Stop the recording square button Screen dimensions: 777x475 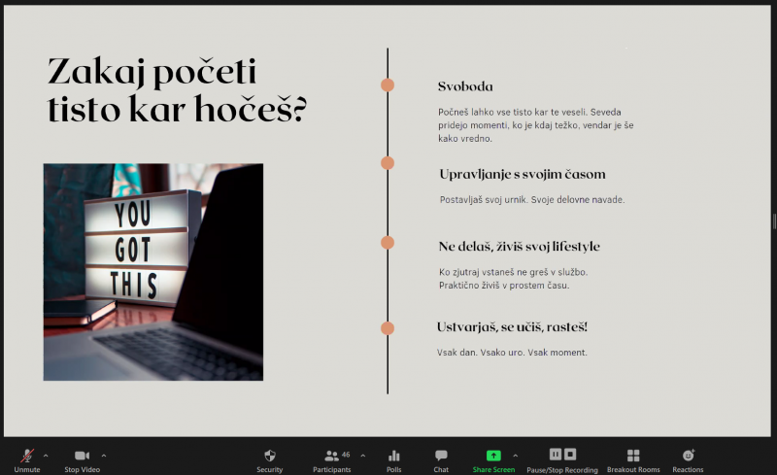point(570,455)
